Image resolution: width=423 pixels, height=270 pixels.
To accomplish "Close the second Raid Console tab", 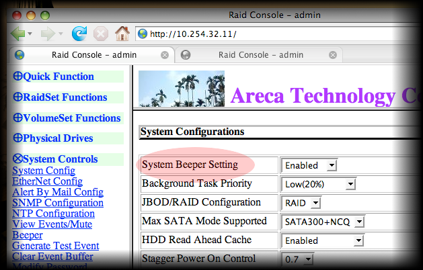I will (333, 55).
